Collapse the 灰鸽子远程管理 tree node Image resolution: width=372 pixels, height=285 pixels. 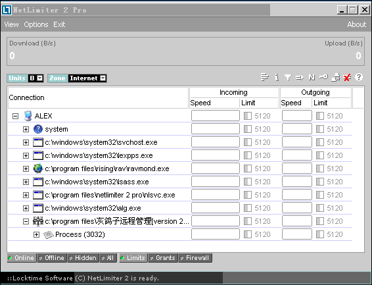(26, 221)
